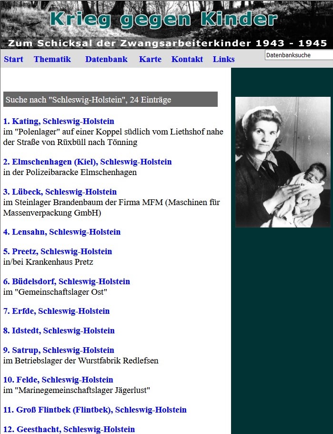The width and height of the screenshot is (333, 434).
Task: Open the Groß Flintbek (Flintbek) entry
Action: [95, 410]
